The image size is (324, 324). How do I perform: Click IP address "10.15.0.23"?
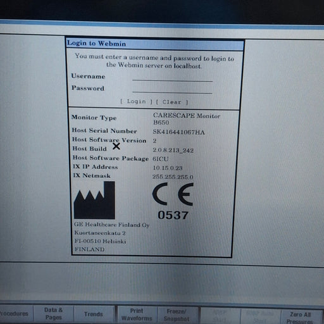(x=168, y=168)
